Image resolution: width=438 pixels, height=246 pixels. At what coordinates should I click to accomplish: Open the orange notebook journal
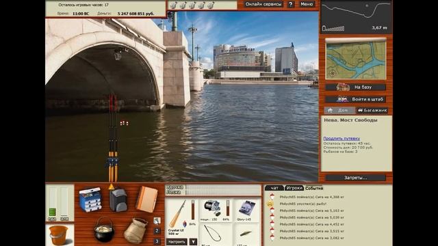coord(146,199)
